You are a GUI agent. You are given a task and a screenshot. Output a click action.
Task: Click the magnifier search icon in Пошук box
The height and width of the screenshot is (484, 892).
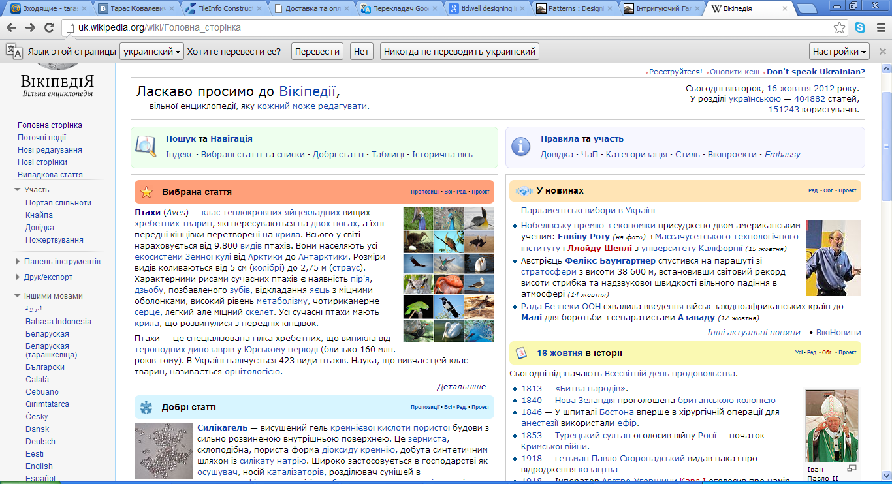[144, 147]
